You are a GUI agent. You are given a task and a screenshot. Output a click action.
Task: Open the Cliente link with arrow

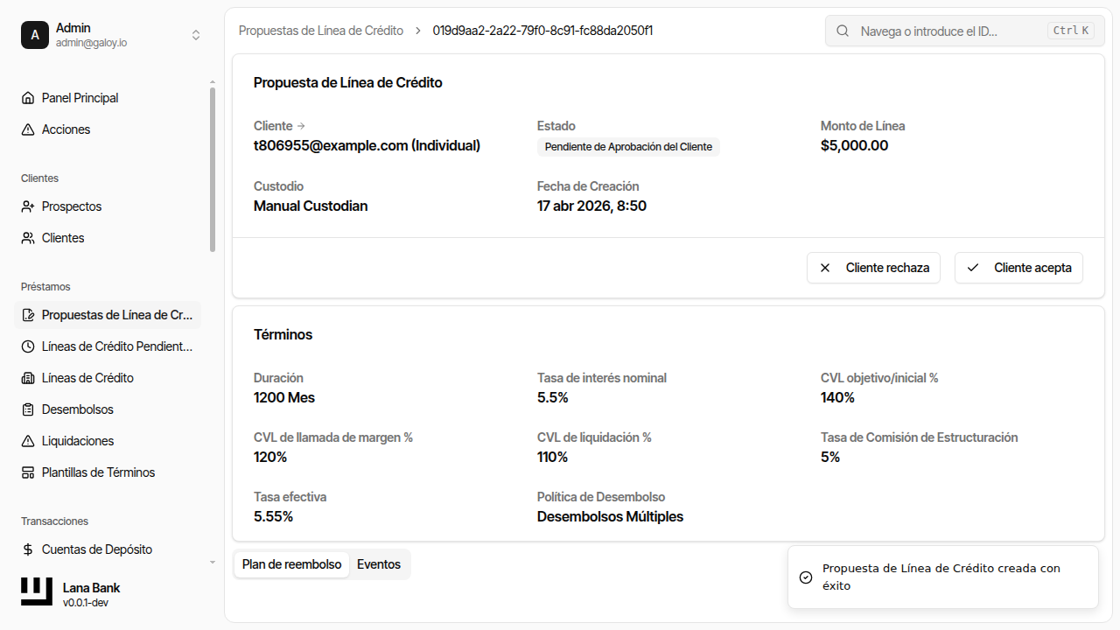tap(279, 126)
